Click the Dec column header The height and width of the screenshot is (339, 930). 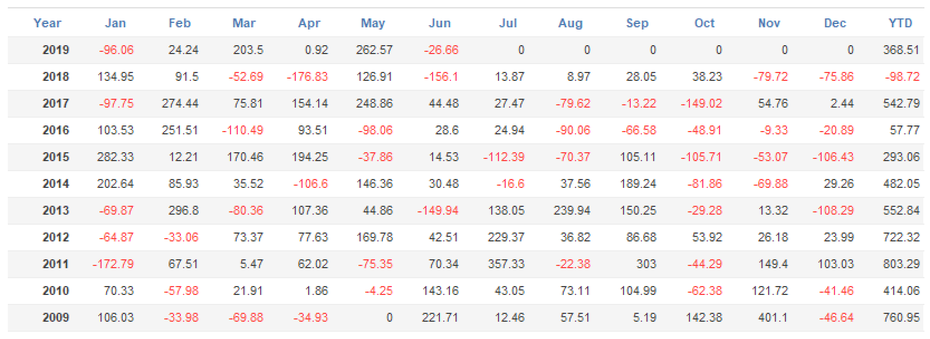click(x=835, y=23)
